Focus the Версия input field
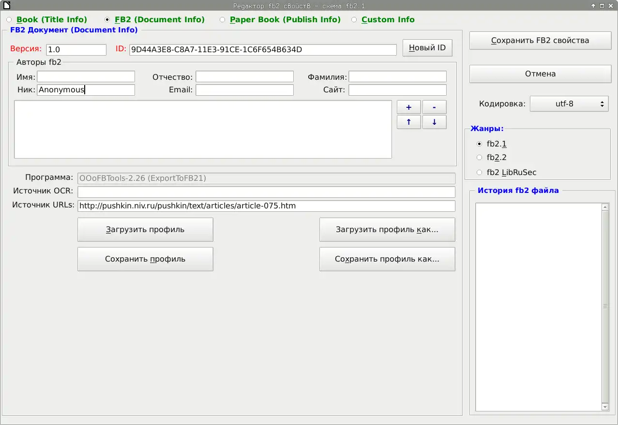The height and width of the screenshot is (425, 618). pyautogui.click(x=76, y=50)
